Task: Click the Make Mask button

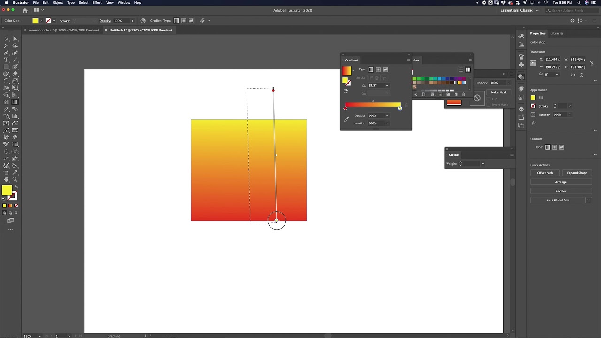Action: (499, 92)
